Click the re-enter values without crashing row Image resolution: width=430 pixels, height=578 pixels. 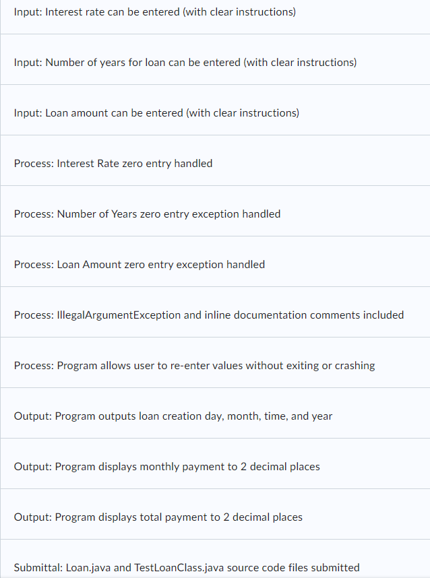(x=215, y=362)
